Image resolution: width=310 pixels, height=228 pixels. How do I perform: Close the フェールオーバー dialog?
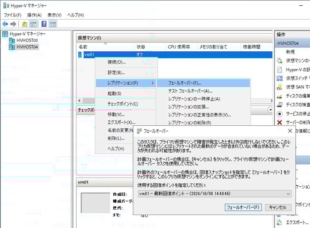pos(290,131)
